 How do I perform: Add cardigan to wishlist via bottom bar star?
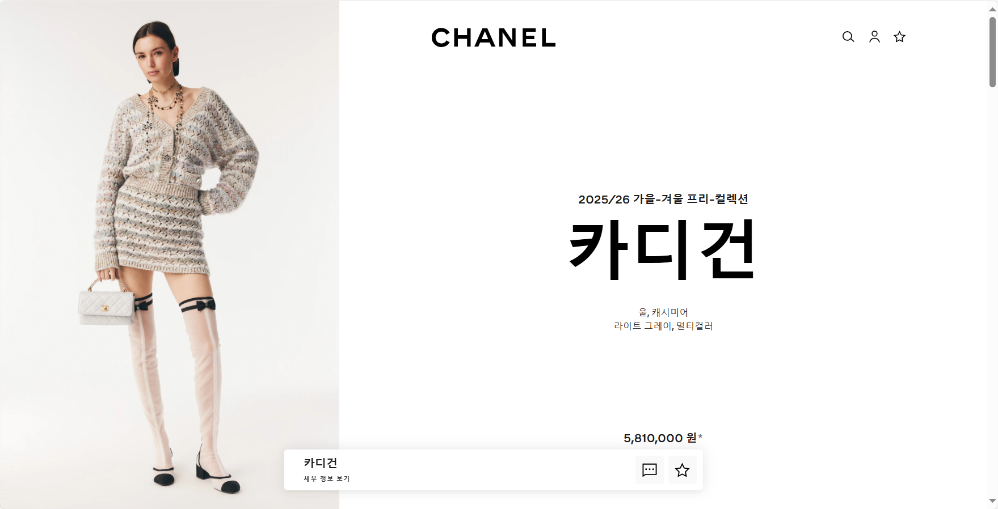pyautogui.click(x=682, y=470)
